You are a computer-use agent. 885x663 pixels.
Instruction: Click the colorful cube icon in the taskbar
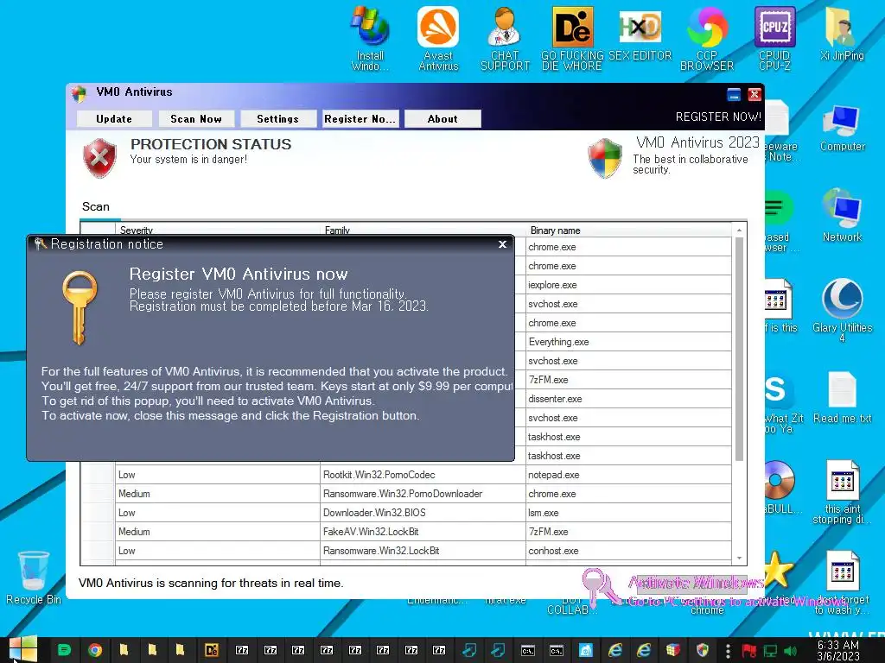[x=672, y=650]
